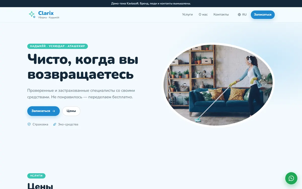Viewport: 302px width, 189px height.
Task: Click the Эко-средства label
Action: point(68,124)
